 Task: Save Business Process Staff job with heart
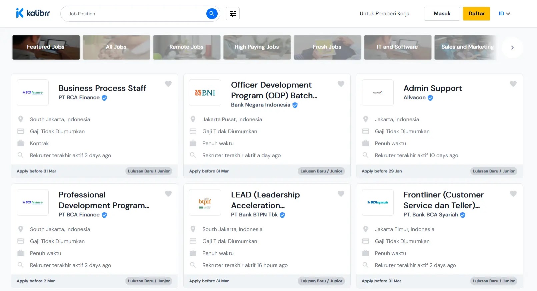pyautogui.click(x=168, y=84)
